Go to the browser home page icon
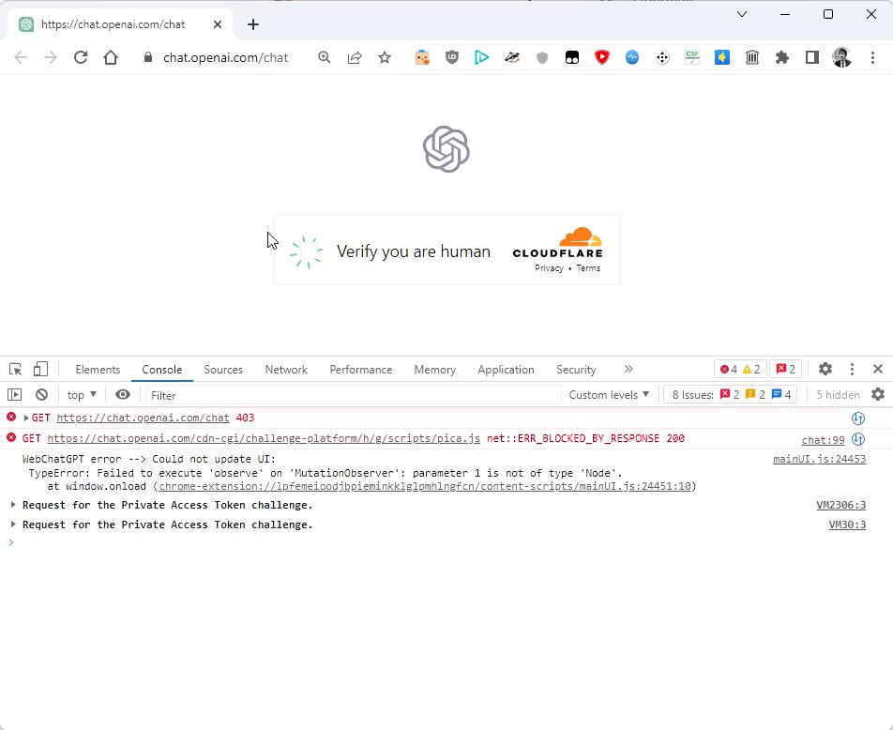The height and width of the screenshot is (730, 893). [x=111, y=57]
